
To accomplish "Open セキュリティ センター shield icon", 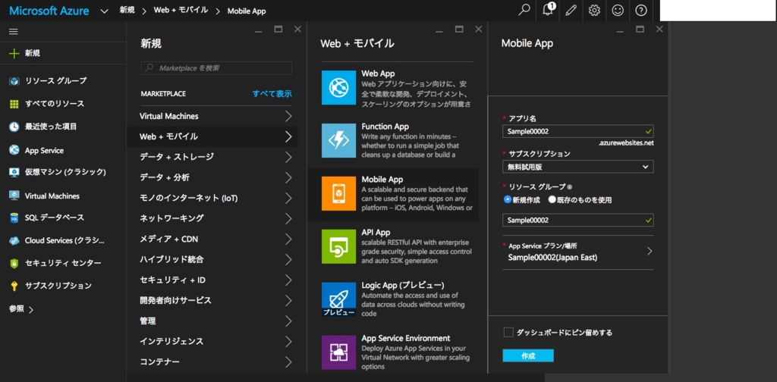I will tap(14, 263).
